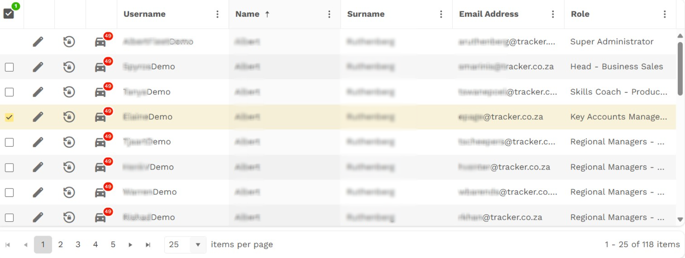Viewport: 685px width, 258px height.
Task: Click the edit pencil for the Super Administrator row
Action: (x=38, y=42)
